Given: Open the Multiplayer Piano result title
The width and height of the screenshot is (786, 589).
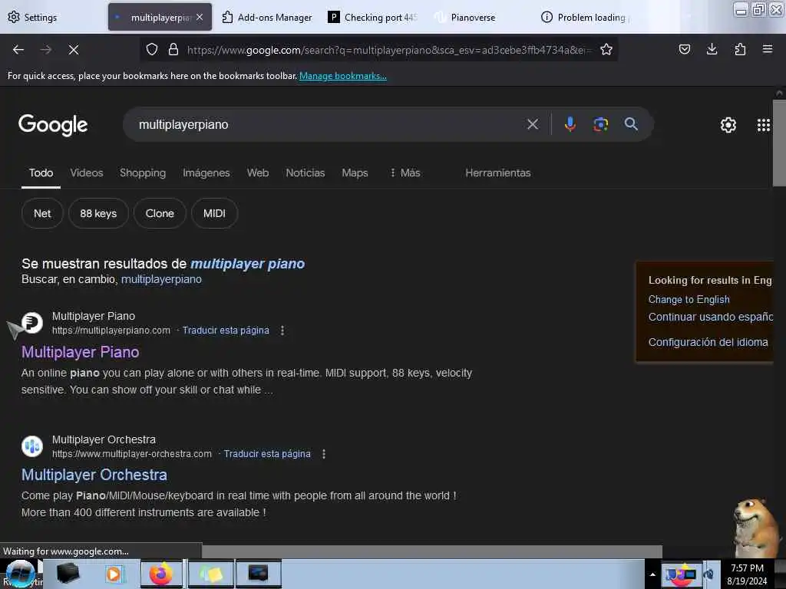Looking at the screenshot, I should (80, 352).
